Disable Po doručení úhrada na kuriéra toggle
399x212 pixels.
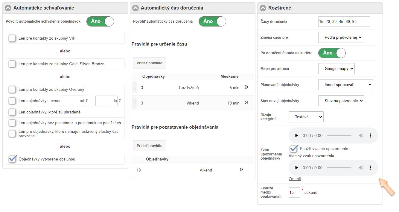332,53
